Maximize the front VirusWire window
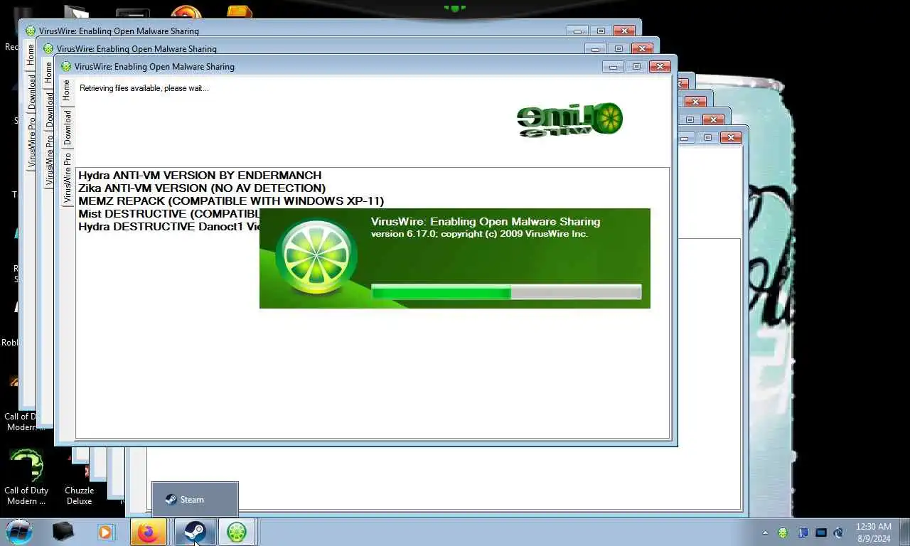This screenshot has width=910, height=546. (x=636, y=66)
